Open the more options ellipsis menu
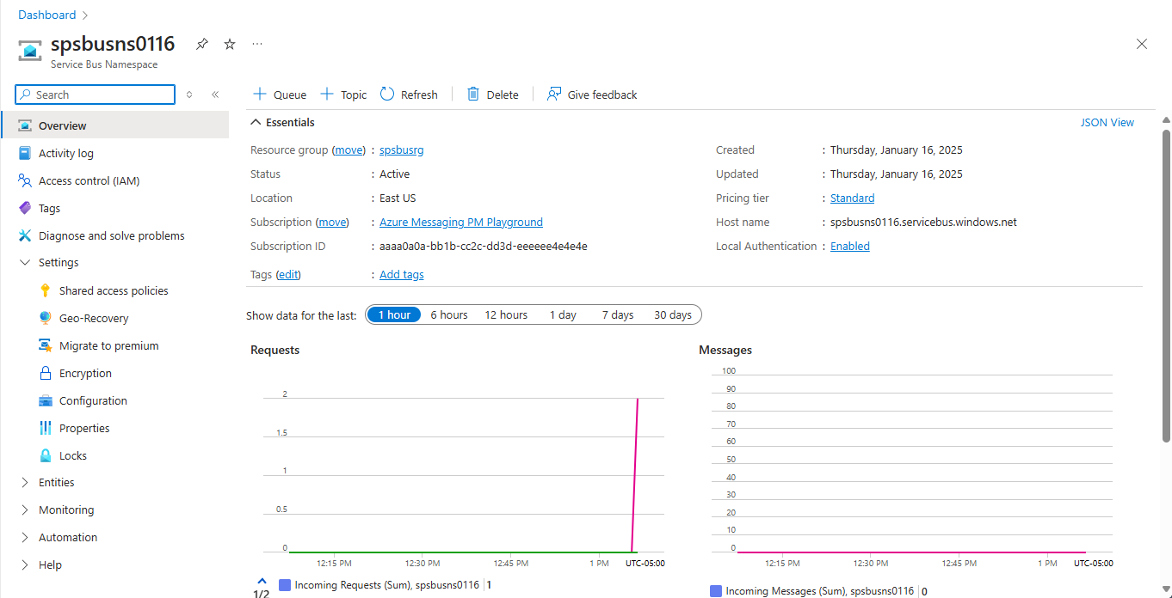The height and width of the screenshot is (598, 1172). click(256, 43)
